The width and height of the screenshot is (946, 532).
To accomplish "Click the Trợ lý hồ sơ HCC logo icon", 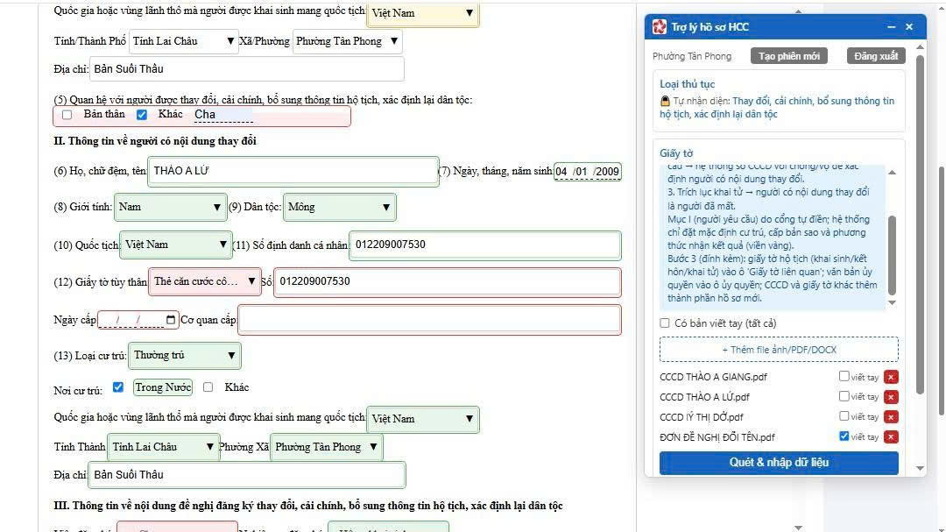I will click(x=660, y=26).
